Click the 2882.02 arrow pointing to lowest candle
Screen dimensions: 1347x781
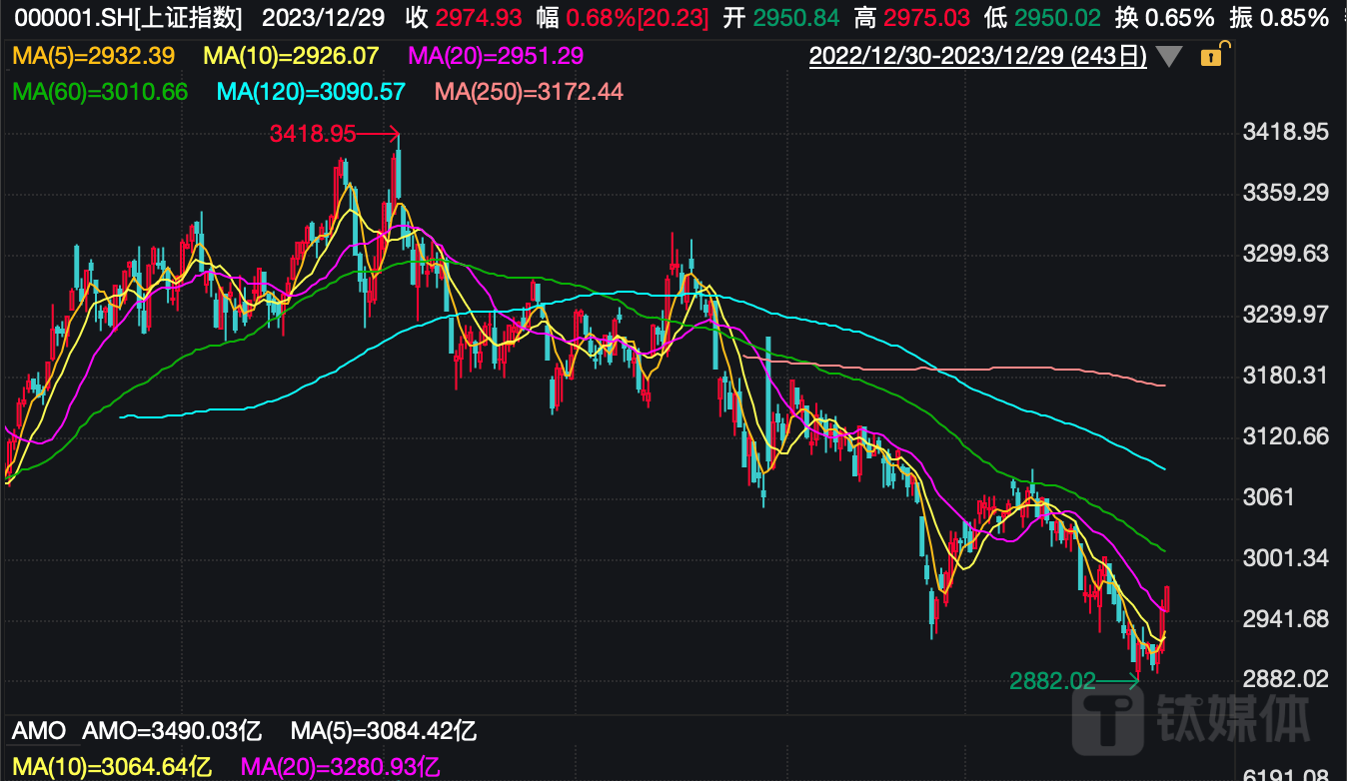[1118, 681]
